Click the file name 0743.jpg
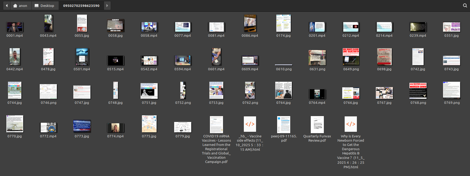The width and height of the screenshot is (470, 176). tap(452, 69)
